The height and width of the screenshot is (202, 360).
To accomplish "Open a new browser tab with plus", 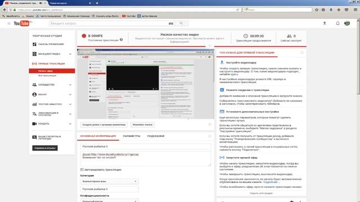I will 97,3.
